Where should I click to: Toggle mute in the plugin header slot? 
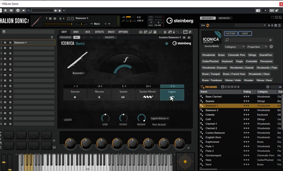click(x=50, y=18)
